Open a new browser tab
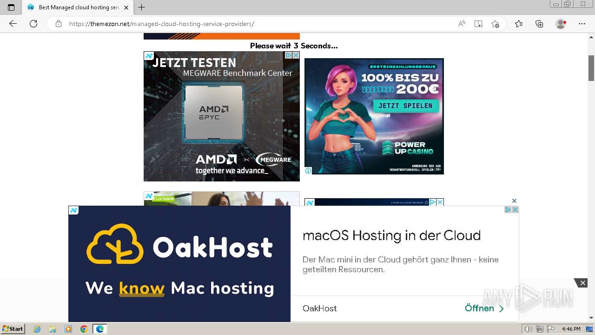This screenshot has height=335, width=595. pos(142,7)
